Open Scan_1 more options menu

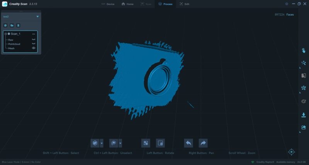pyautogui.click(x=34, y=34)
